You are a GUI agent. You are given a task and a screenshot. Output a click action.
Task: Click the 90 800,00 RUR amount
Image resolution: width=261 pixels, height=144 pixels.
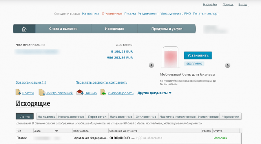(120, 138)
